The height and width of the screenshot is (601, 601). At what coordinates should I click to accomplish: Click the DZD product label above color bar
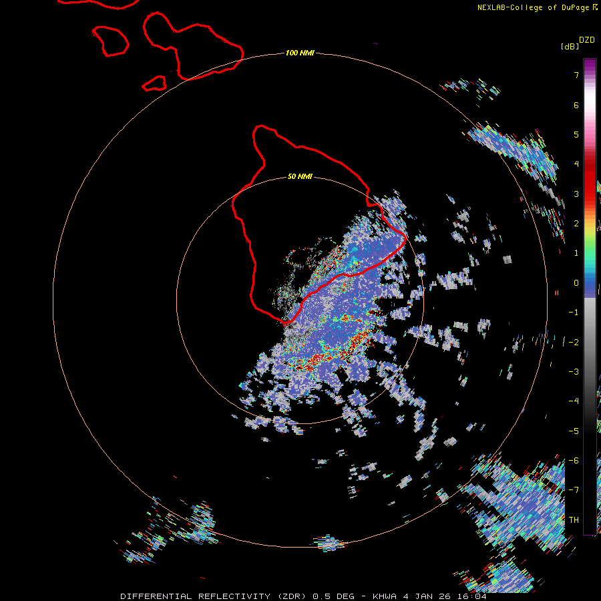[x=587, y=40]
